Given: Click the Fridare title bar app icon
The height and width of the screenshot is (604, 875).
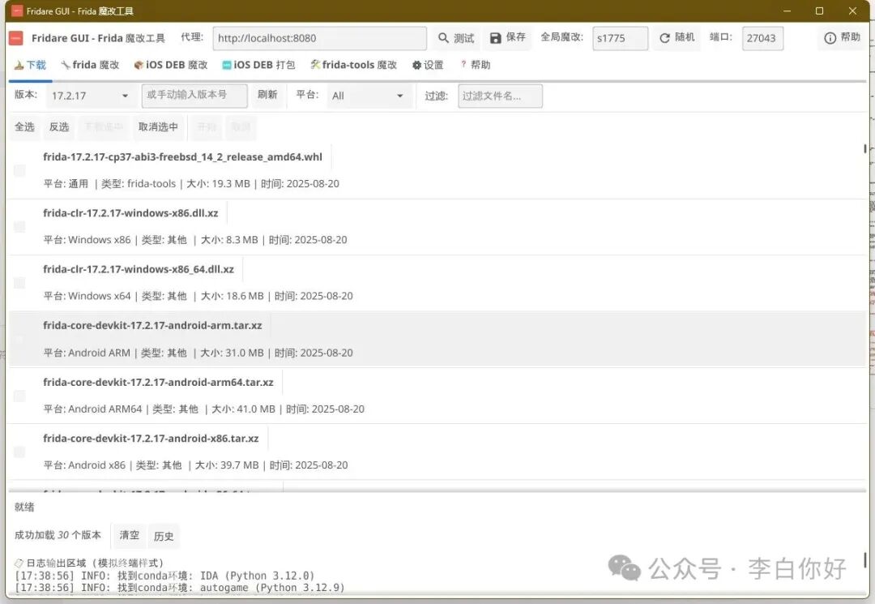Looking at the screenshot, I should pyautogui.click(x=17, y=11).
